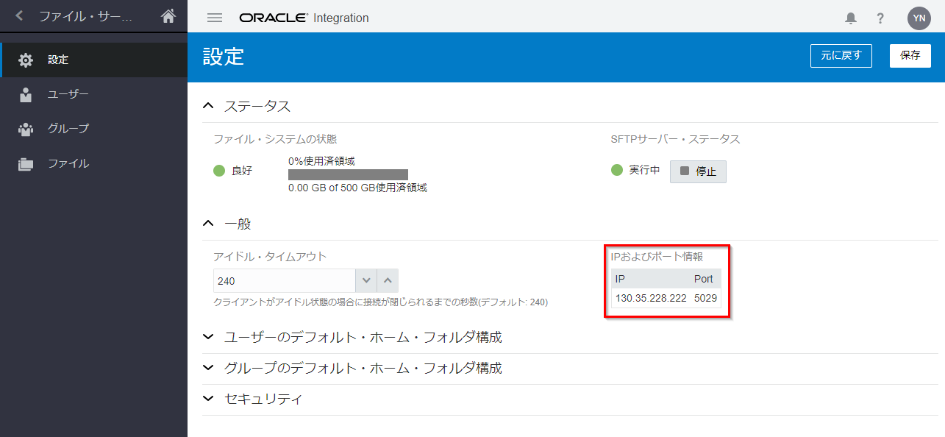Click the help question mark icon
Screen dimensions: 945x437
click(880, 18)
